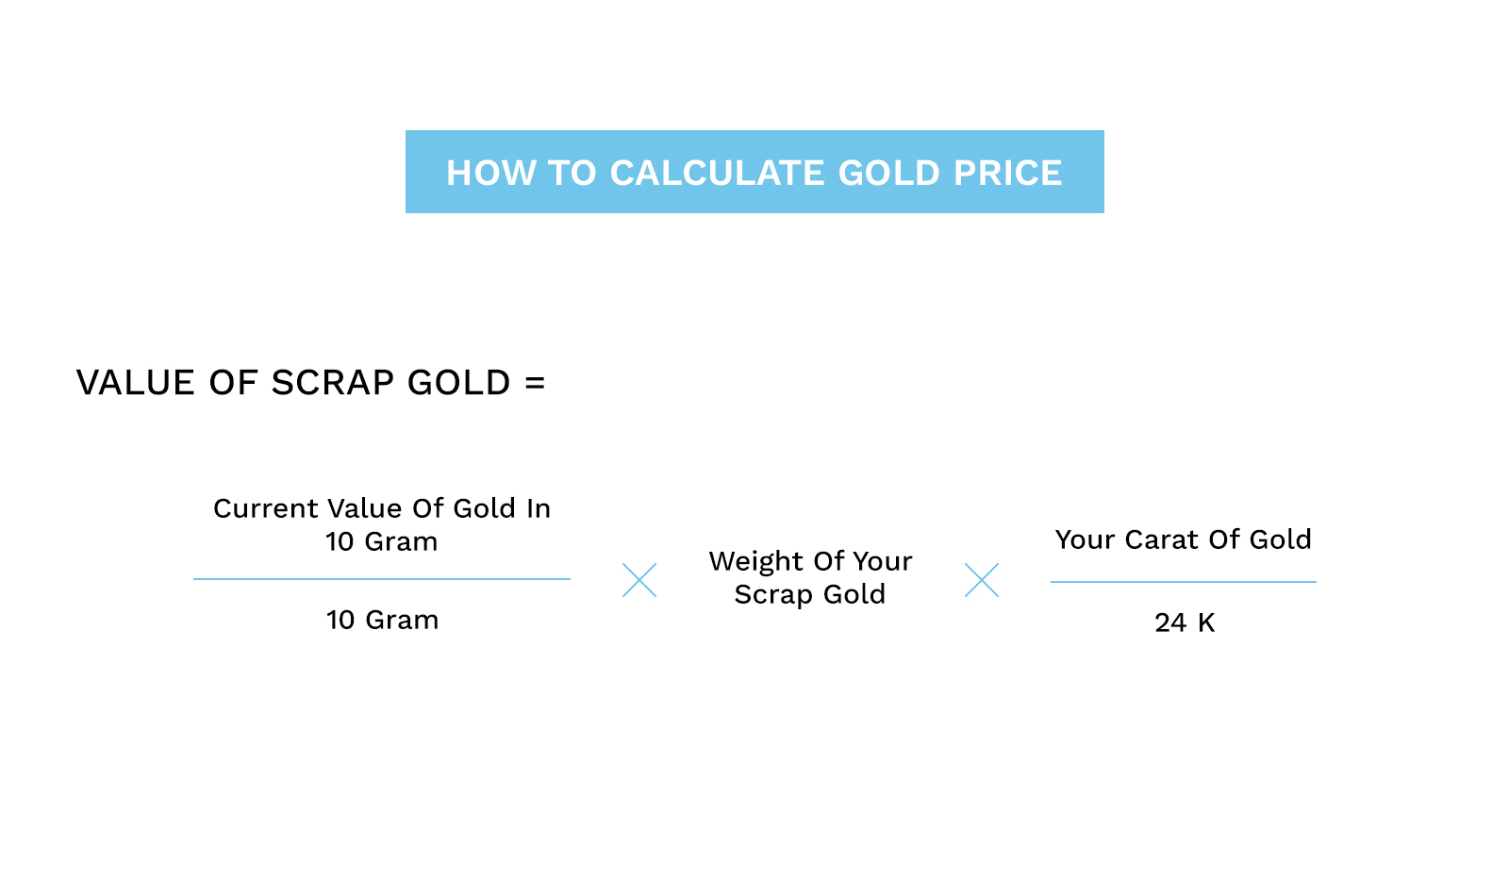The width and height of the screenshot is (1509, 896).
Task: Click the fraction line above 24 K
Action: [1183, 582]
